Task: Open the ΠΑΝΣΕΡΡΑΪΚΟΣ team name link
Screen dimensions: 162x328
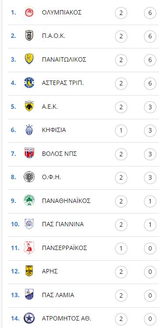Action: (65, 248)
